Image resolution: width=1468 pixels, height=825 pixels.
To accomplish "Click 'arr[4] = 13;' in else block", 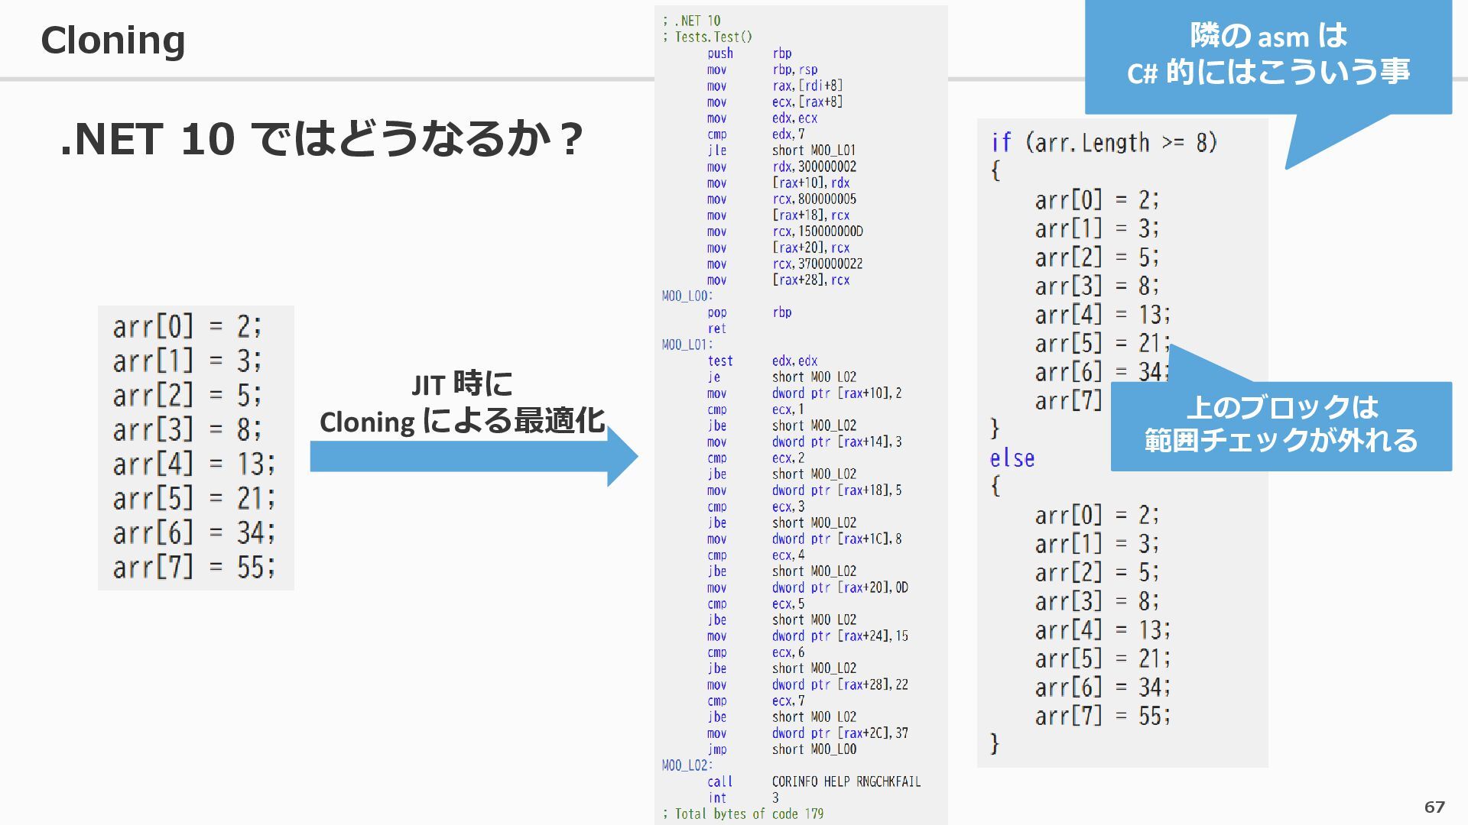I will [x=1102, y=630].
